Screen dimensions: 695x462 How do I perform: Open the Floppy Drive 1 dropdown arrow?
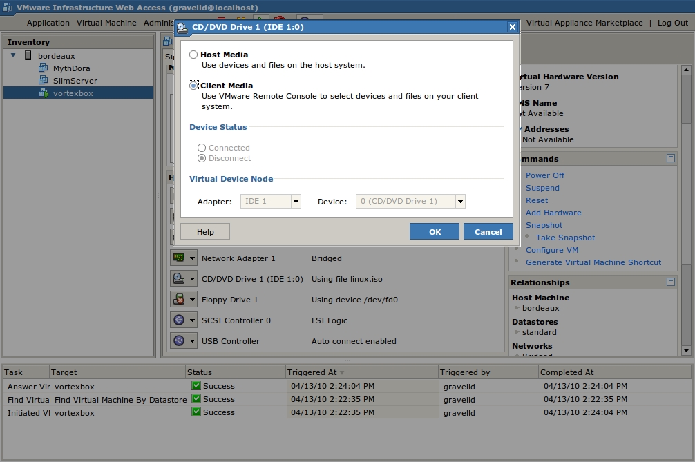pos(192,300)
